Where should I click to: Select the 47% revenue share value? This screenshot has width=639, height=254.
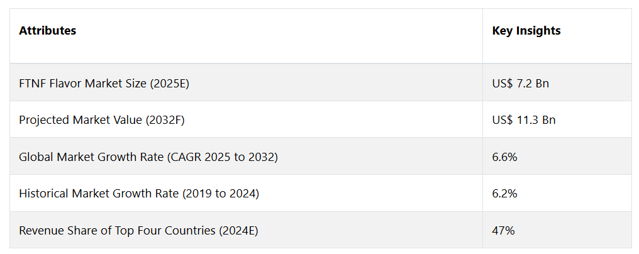[503, 230]
